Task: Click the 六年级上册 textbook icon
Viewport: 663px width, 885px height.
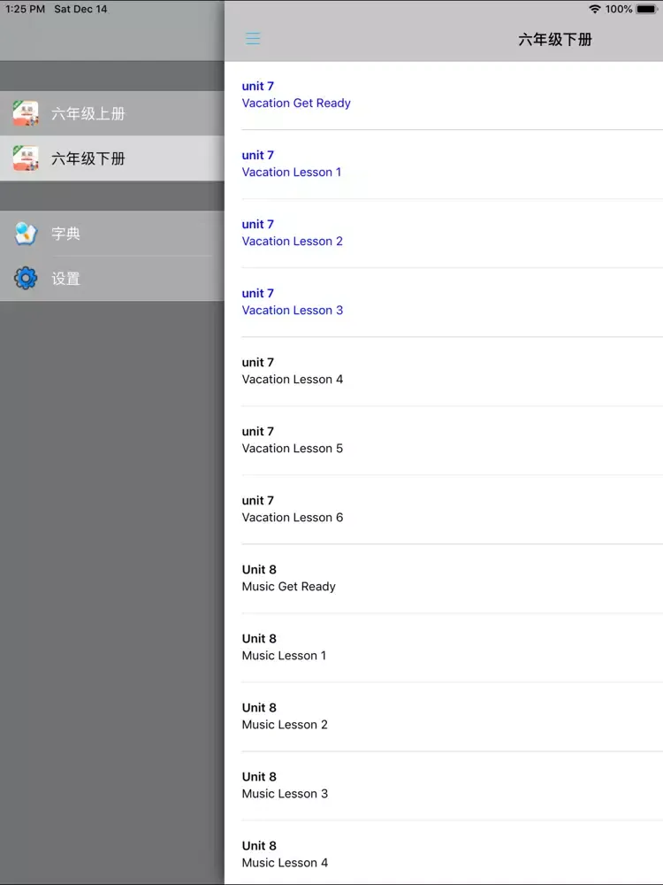Action: (26, 113)
